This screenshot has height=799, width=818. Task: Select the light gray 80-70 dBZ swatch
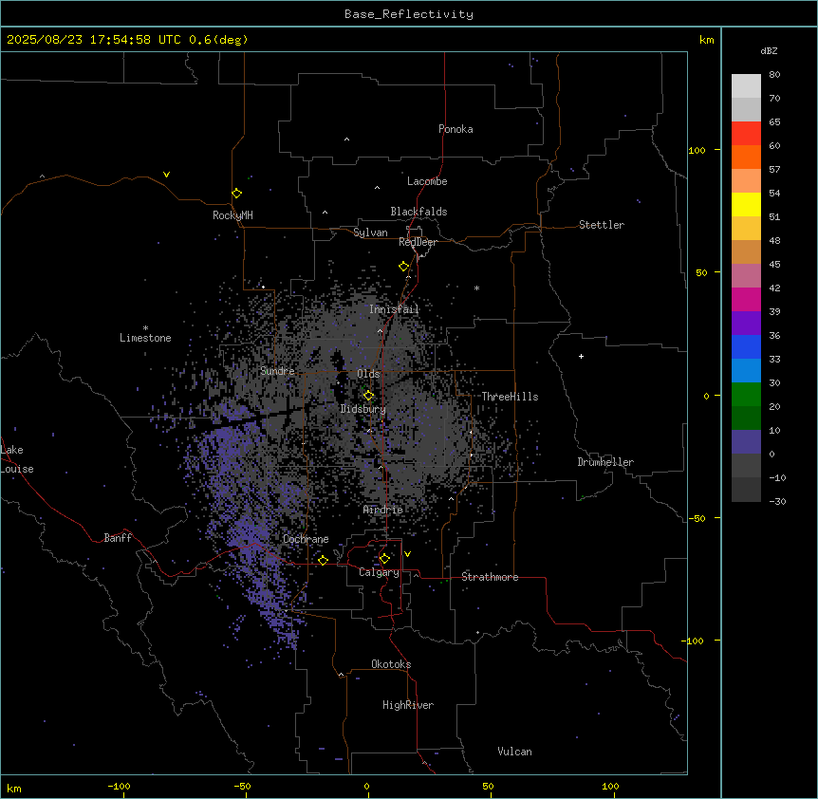[746, 86]
